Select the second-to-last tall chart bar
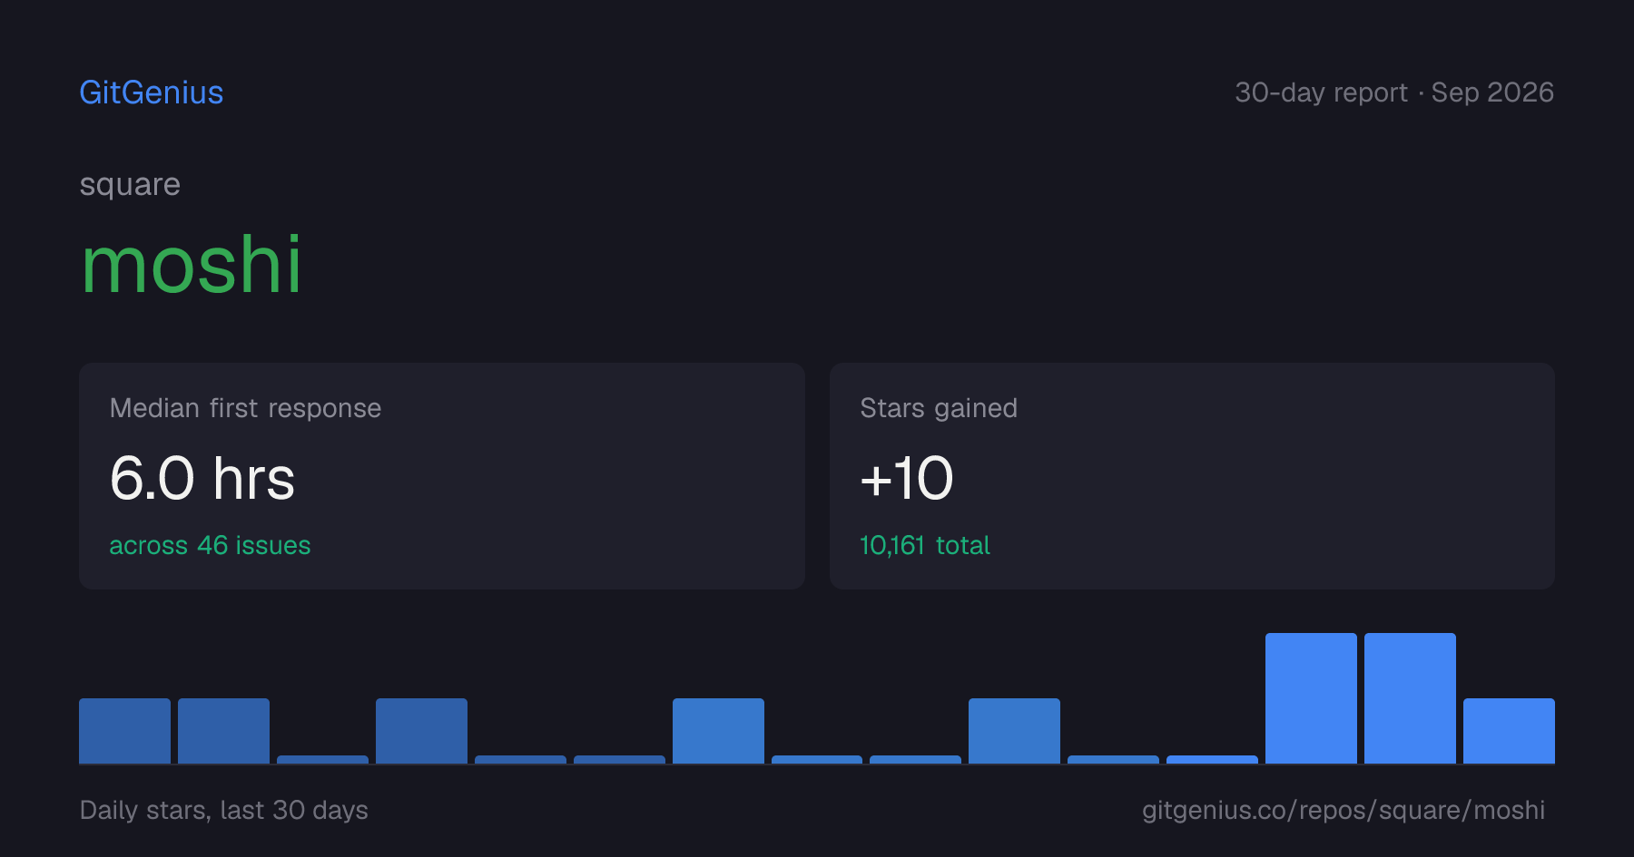Viewport: 1634px width, 857px height. (x=1410, y=698)
